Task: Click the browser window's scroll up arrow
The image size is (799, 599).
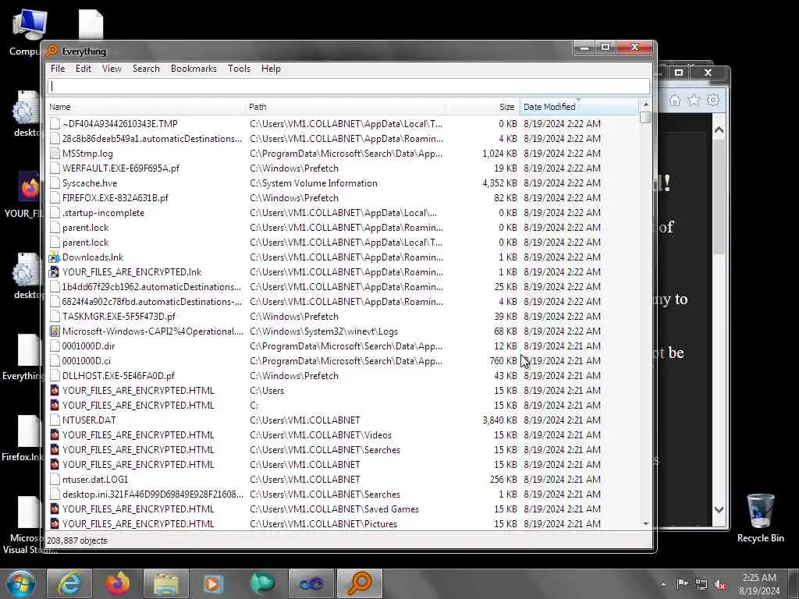Action: click(x=719, y=130)
